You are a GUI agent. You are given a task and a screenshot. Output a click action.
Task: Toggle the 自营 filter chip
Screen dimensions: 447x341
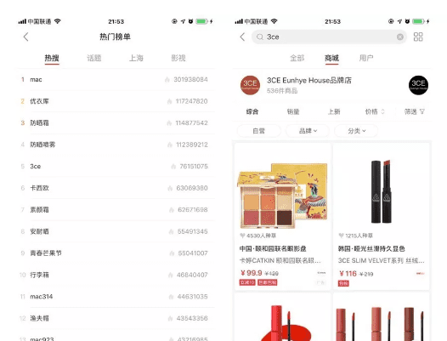[x=259, y=131]
